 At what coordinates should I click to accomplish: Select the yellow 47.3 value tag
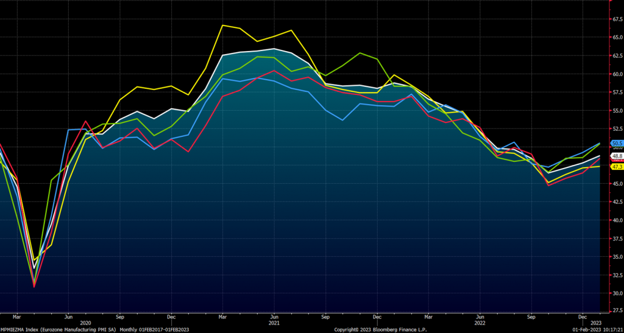[x=616, y=167]
